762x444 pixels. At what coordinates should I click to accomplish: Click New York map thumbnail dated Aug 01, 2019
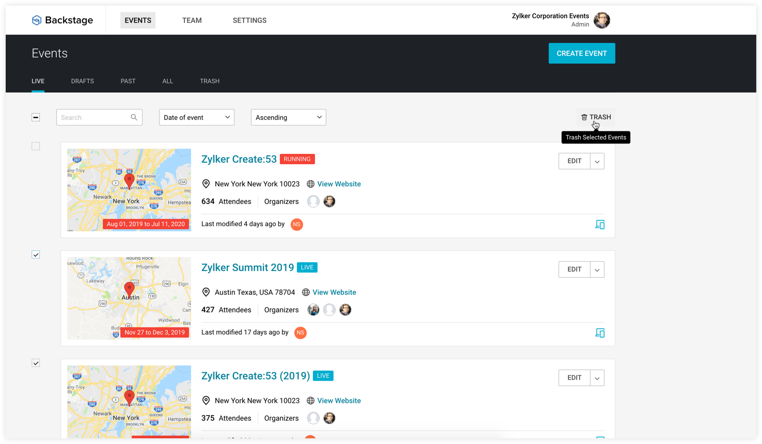pyautogui.click(x=129, y=190)
